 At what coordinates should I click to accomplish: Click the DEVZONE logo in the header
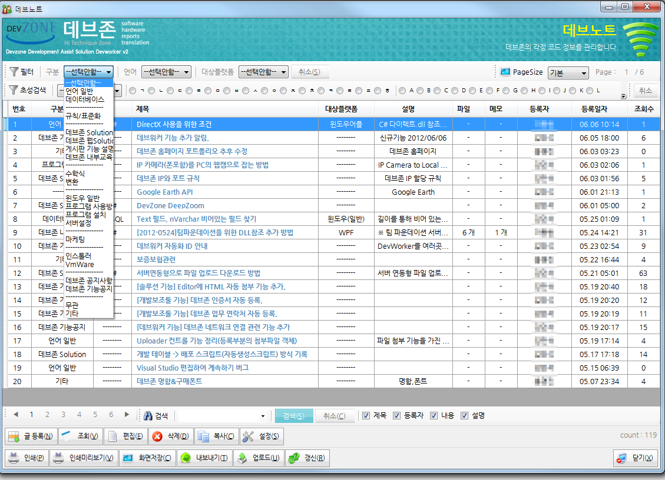point(31,32)
